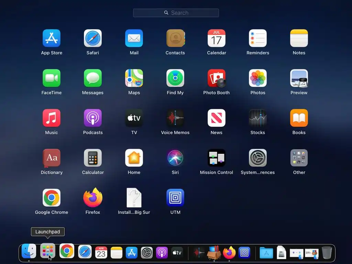
Task: Launch the Maps app
Action: (x=134, y=78)
